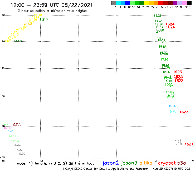The image size is (195, 171).
Task: Click the -60 latitude axis label
Action: (2, 158)
